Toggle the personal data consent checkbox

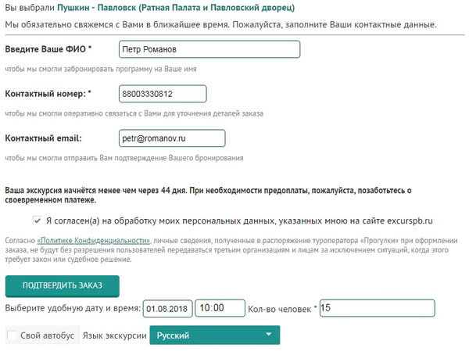coord(38,221)
